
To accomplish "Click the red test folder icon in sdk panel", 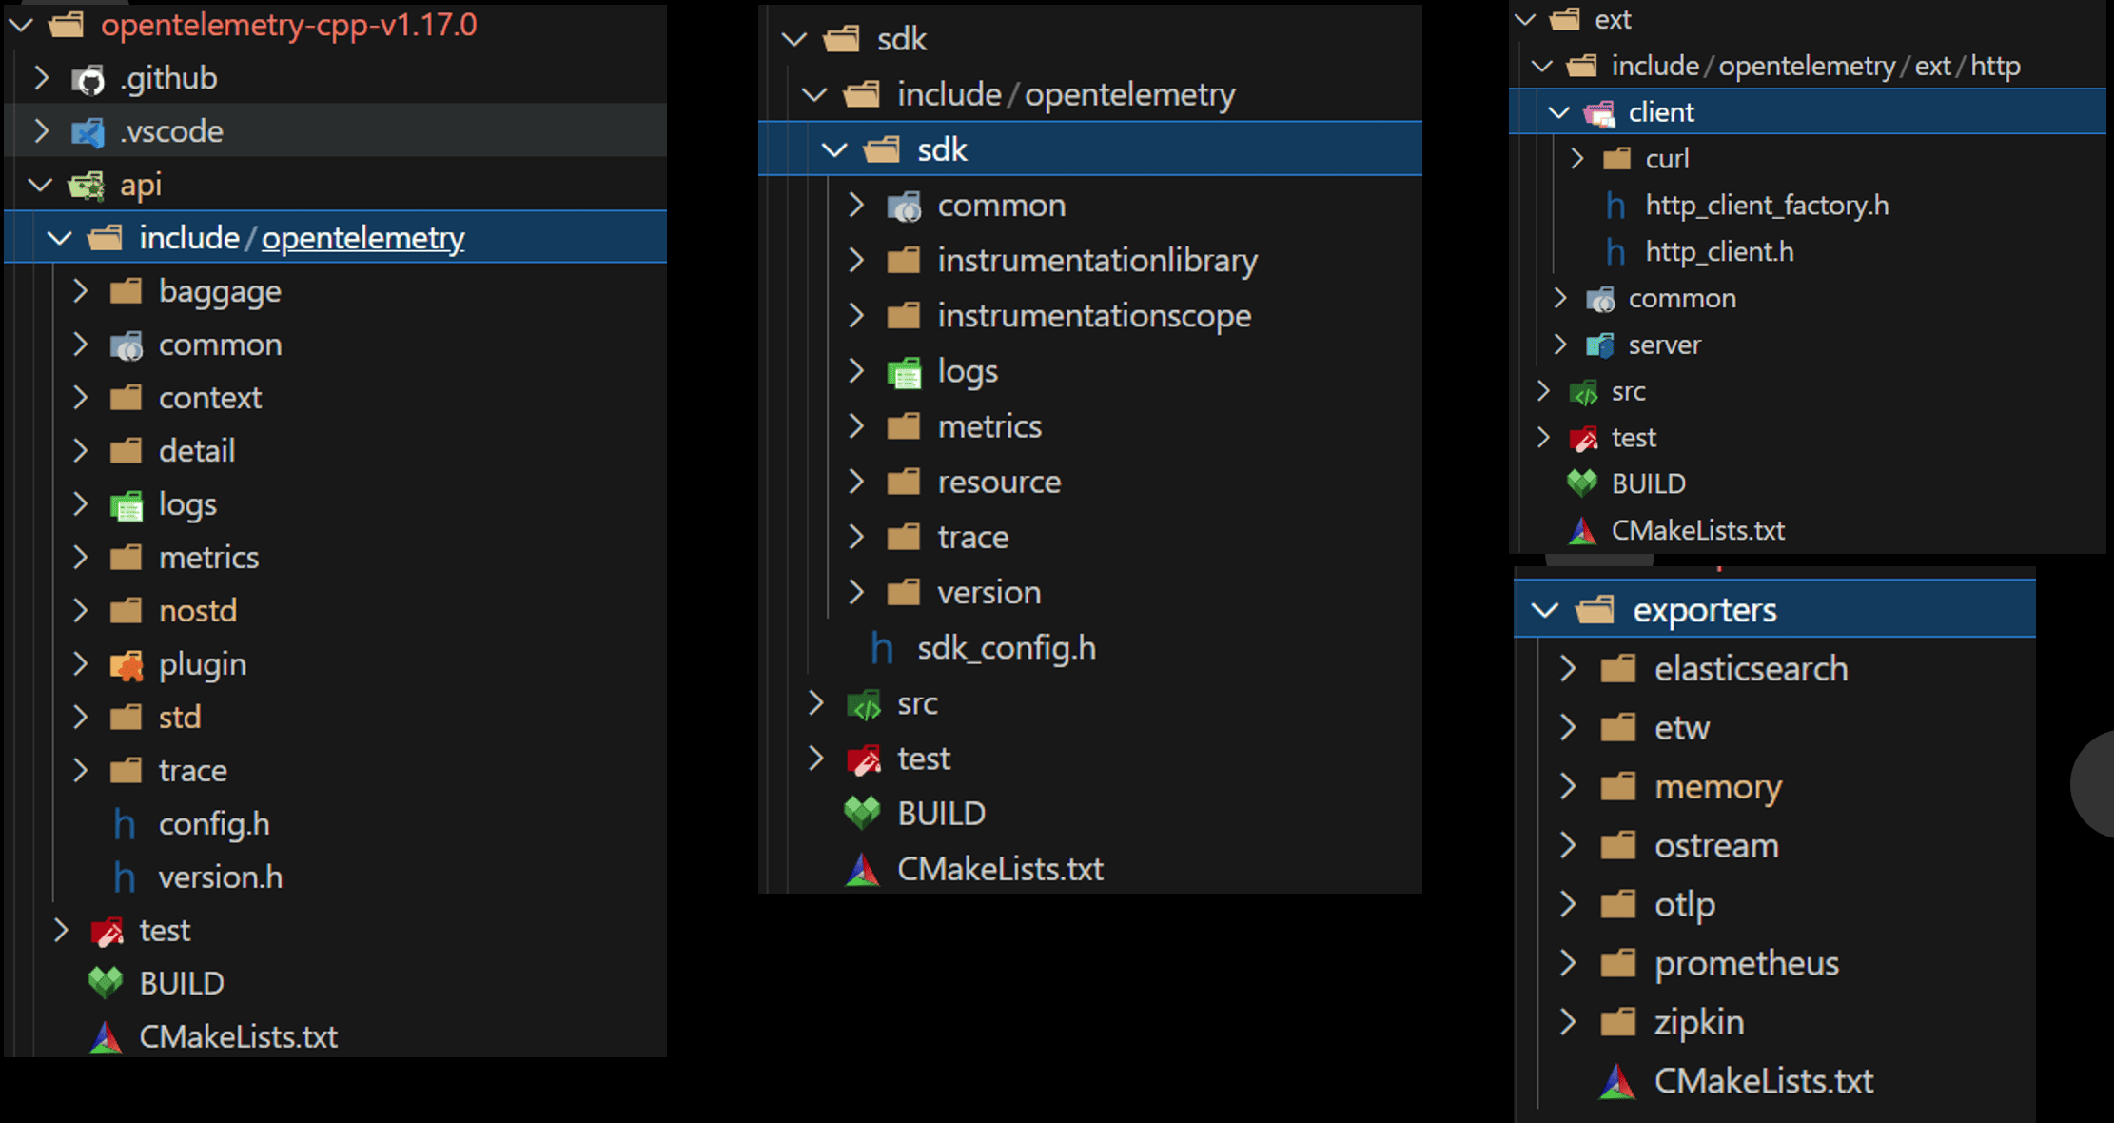I will (864, 760).
